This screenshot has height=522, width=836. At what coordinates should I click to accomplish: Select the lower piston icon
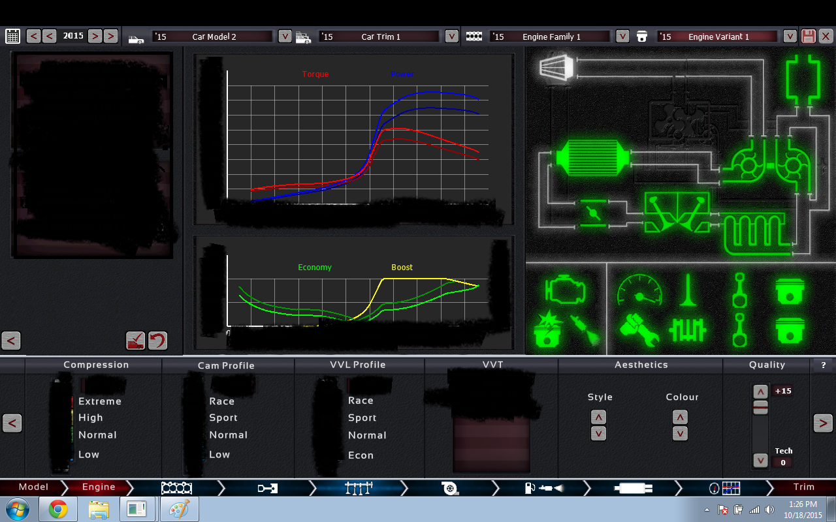click(790, 331)
